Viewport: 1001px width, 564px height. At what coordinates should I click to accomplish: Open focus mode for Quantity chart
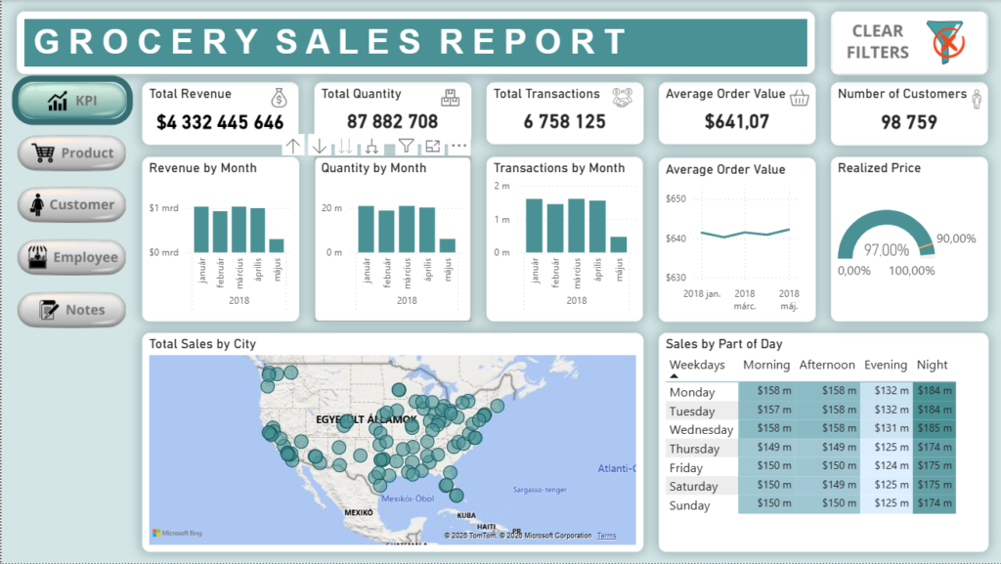pyautogui.click(x=432, y=147)
